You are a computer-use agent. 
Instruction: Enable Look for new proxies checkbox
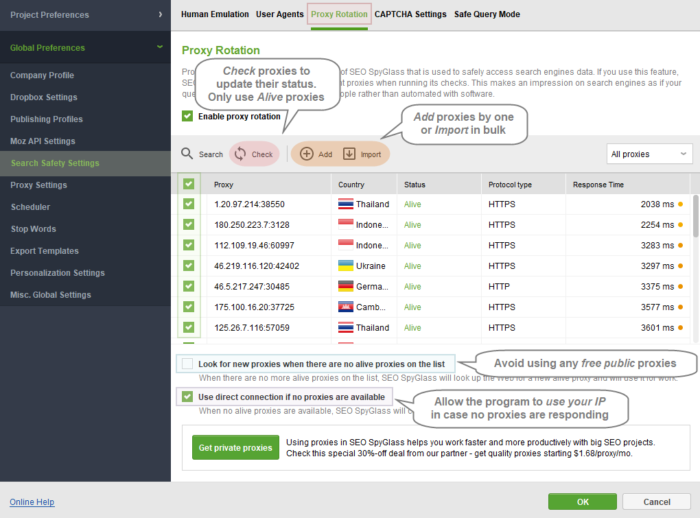click(x=187, y=364)
